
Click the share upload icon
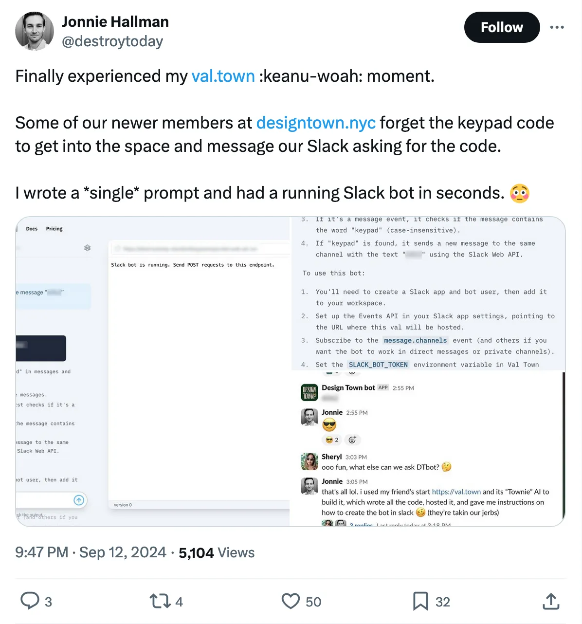point(551,601)
